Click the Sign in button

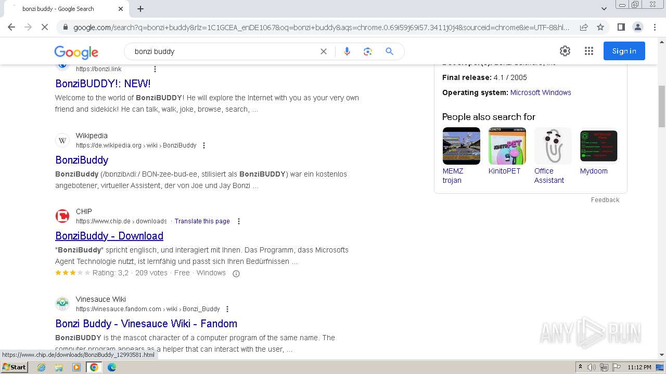pyautogui.click(x=624, y=51)
